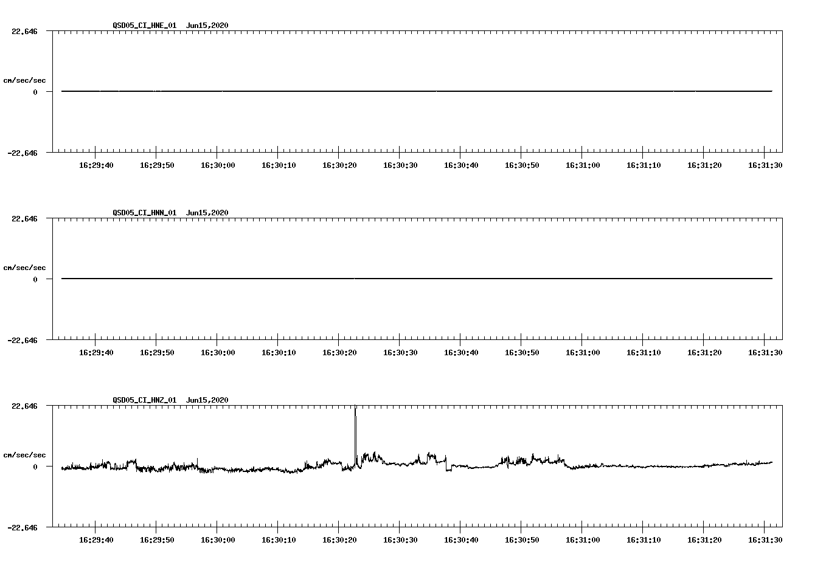Viewport: 826px width, 562px height.
Task: Click the -22.646 lower limit on HNN plot
Action: point(23,341)
